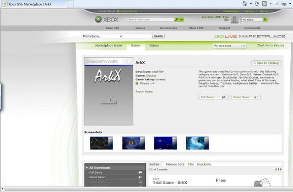Screen dimensions: 293x192
Task: Click the Game Demo button
Action: (x=246, y=97)
